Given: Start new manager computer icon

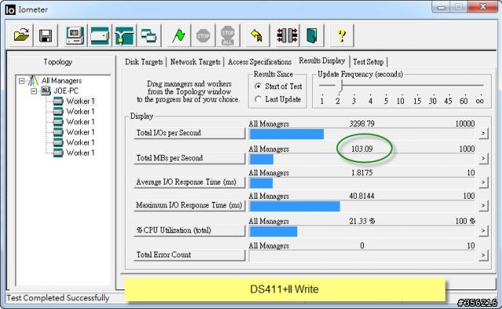Looking at the screenshot, I should click(75, 35).
